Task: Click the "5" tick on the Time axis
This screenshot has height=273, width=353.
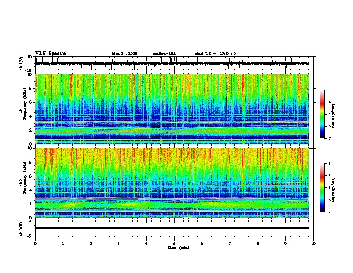Action: (x=174, y=244)
